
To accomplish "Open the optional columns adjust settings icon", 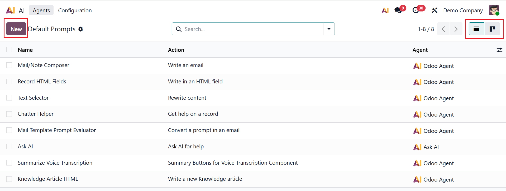I will pyautogui.click(x=499, y=50).
